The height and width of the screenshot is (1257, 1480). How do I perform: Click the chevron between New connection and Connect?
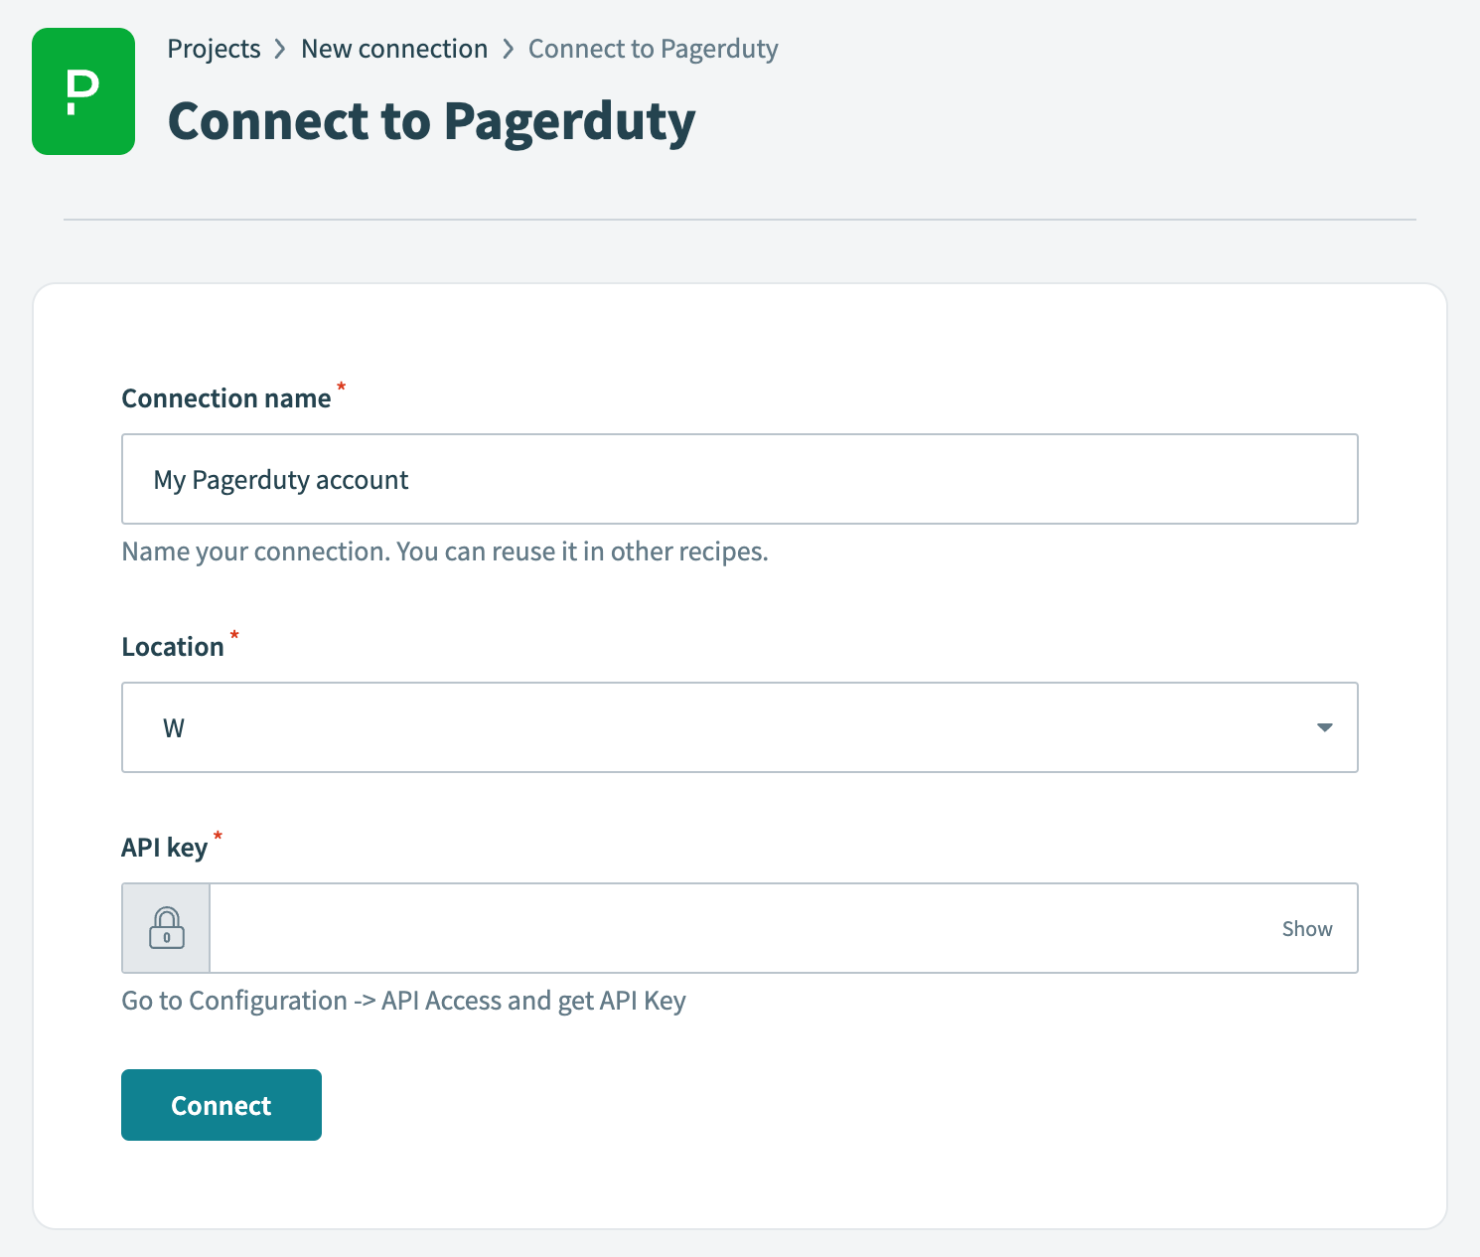510,48
